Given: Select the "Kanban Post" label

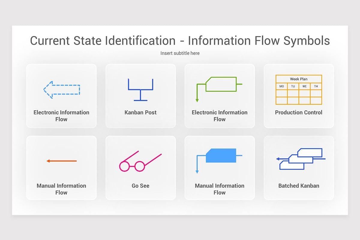Looking at the screenshot, I should tap(140, 112).
